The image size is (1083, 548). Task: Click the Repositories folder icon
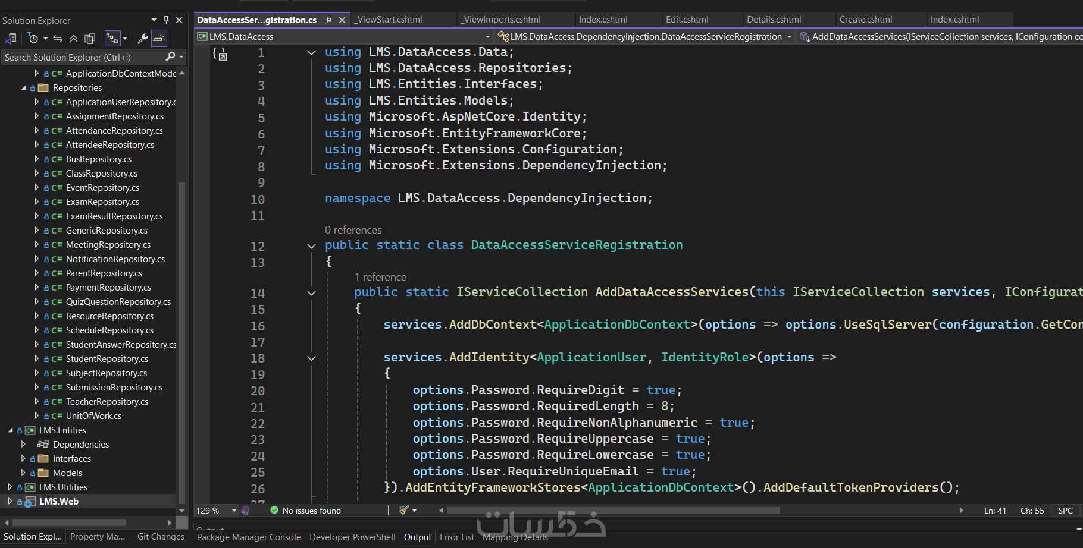point(43,87)
